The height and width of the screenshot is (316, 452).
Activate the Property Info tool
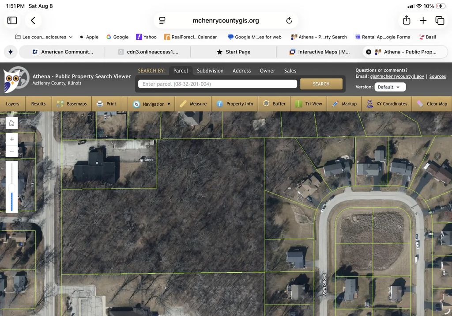pos(235,104)
